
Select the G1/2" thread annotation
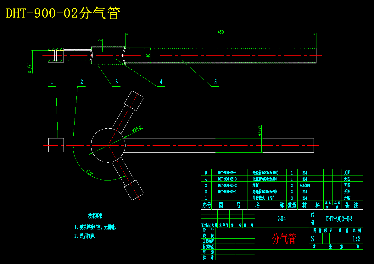click(x=30, y=68)
